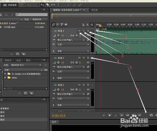Show the sends view button
The image size is (157, 131).
point(62,25)
